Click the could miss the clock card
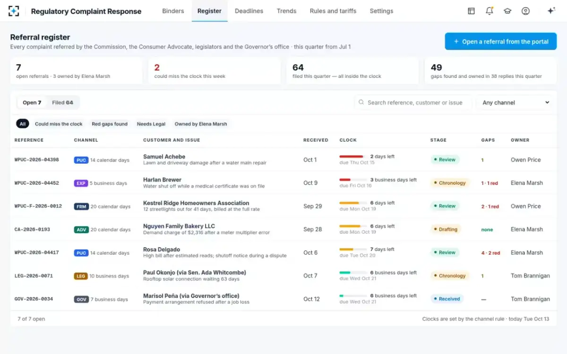This screenshot has height=354, width=567. click(215, 71)
